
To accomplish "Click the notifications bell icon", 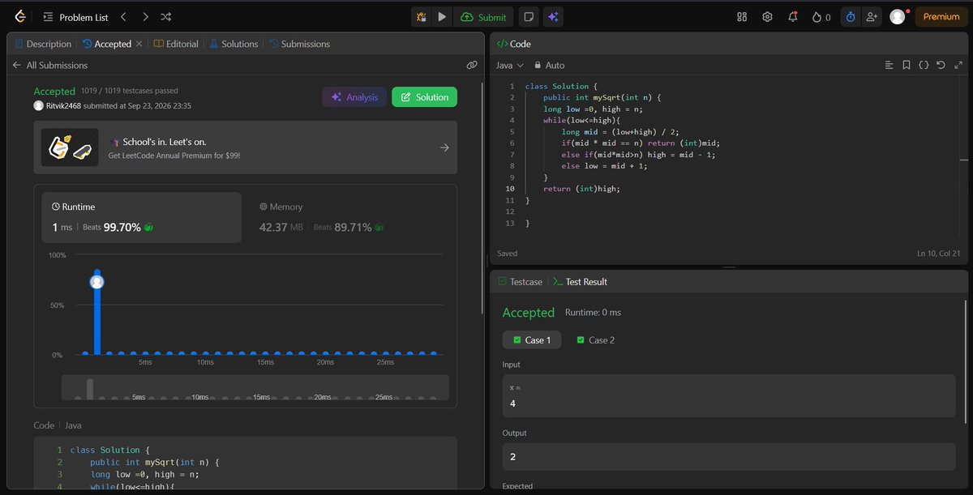I will click(792, 16).
